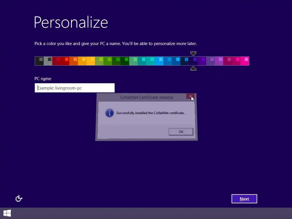This screenshot has width=292, height=219.
Task: Select the muted slate-purple color swatch
Action: pos(211,61)
